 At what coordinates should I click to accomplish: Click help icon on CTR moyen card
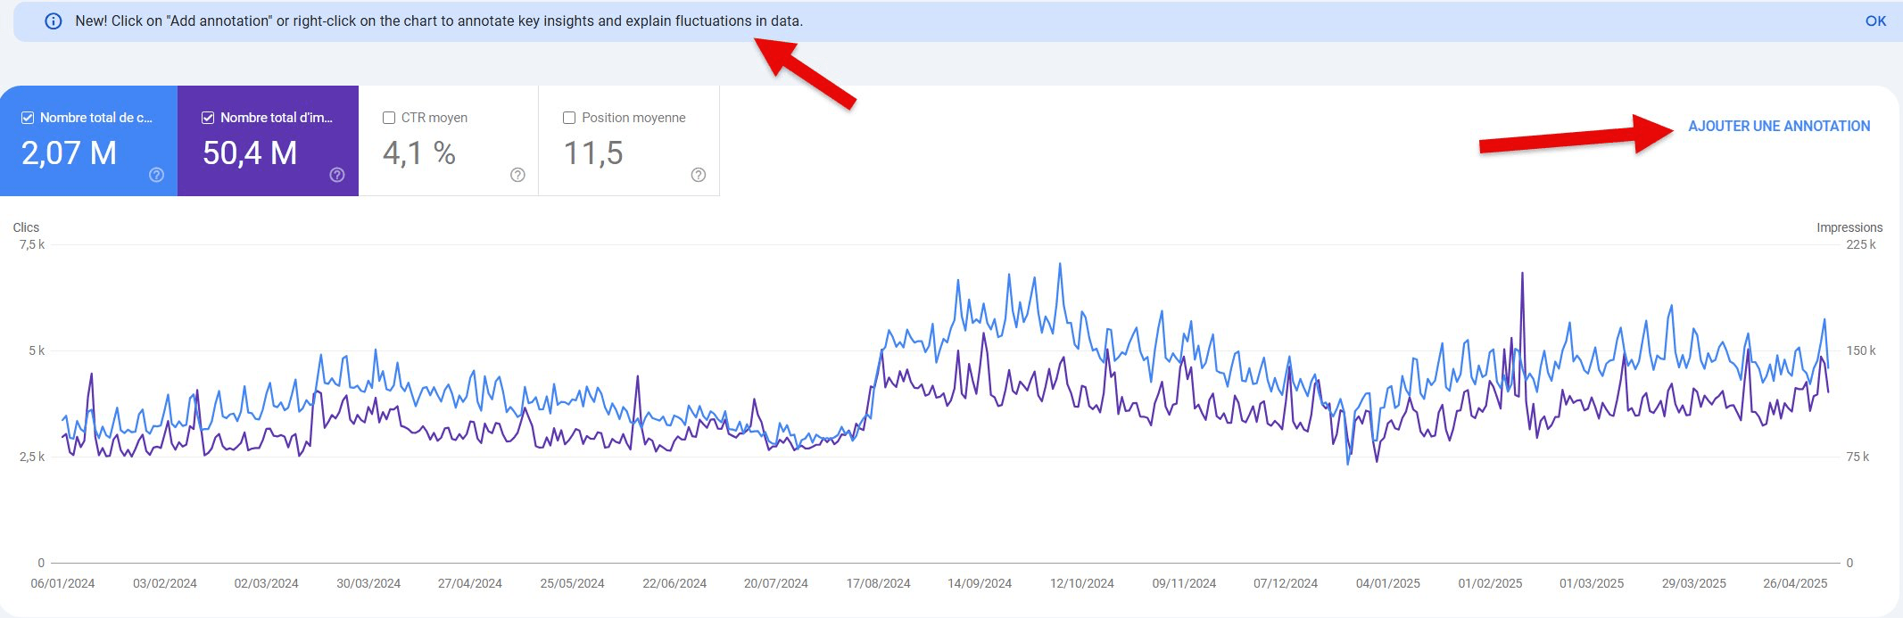[517, 175]
